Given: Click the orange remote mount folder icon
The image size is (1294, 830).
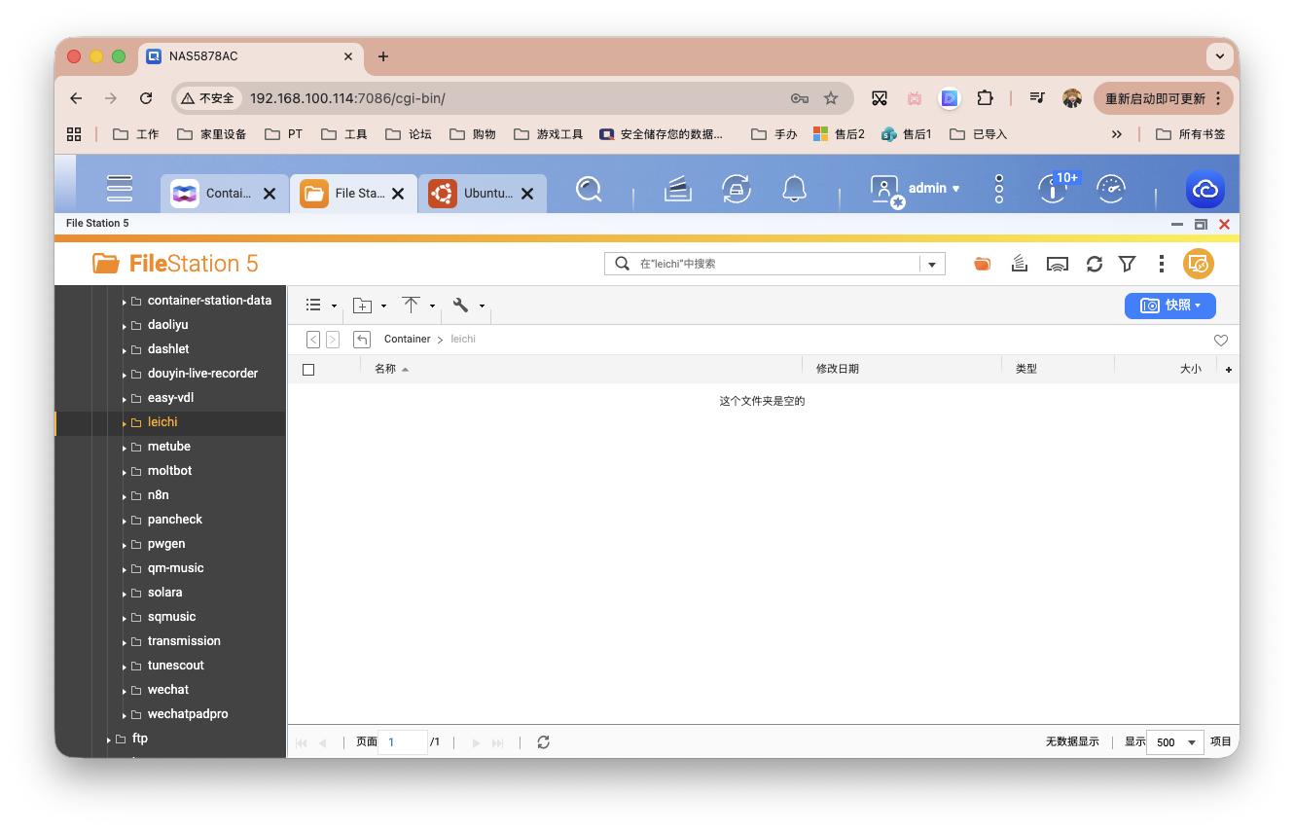Looking at the screenshot, I should (982, 263).
